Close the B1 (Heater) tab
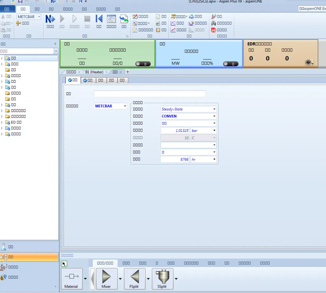This screenshot has width=326, height=293. (x=106, y=72)
